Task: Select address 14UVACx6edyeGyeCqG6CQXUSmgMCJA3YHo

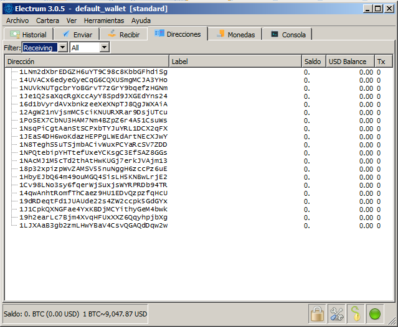Action: click(93, 80)
